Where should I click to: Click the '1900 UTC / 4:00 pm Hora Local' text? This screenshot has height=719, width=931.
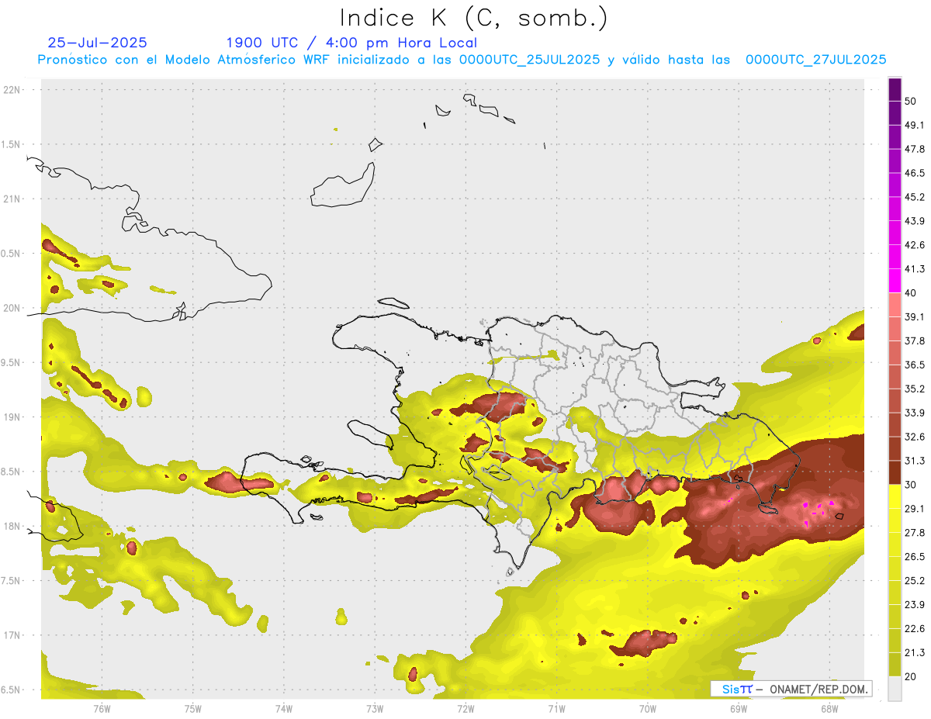[351, 43]
